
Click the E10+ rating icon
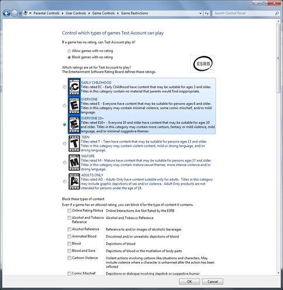pos(74,125)
